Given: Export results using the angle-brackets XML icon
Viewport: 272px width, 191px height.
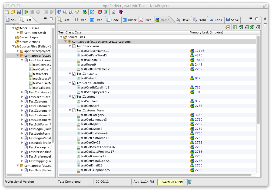Looking at the screenshot, I should [x=258, y=27].
